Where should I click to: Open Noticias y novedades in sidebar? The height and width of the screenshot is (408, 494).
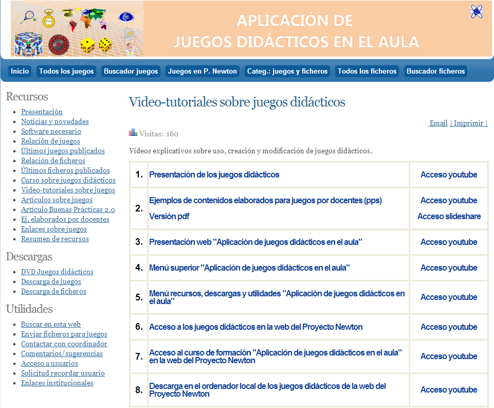(54, 121)
